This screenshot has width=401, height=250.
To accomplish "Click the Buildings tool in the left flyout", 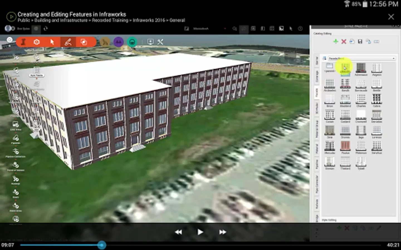I will (x=16, y=180).
